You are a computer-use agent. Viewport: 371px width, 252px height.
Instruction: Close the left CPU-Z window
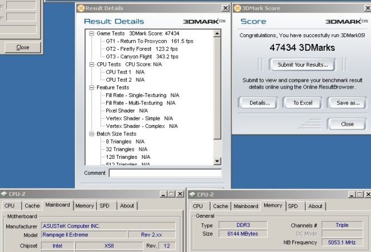[x=180, y=194]
